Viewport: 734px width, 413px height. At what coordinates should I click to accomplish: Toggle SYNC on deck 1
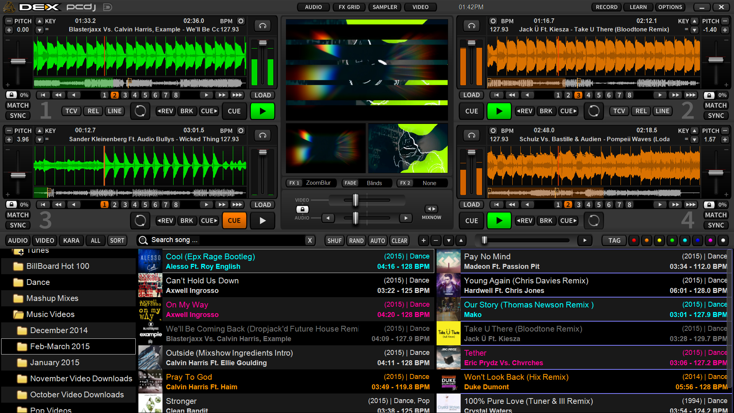(x=18, y=115)
